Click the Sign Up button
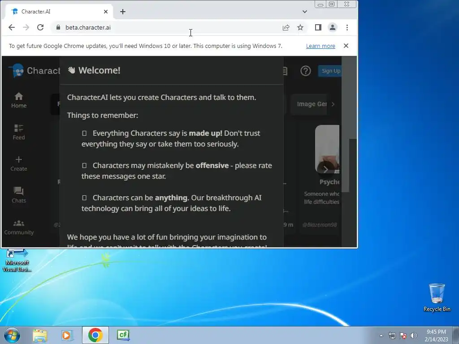 point(330,71)
